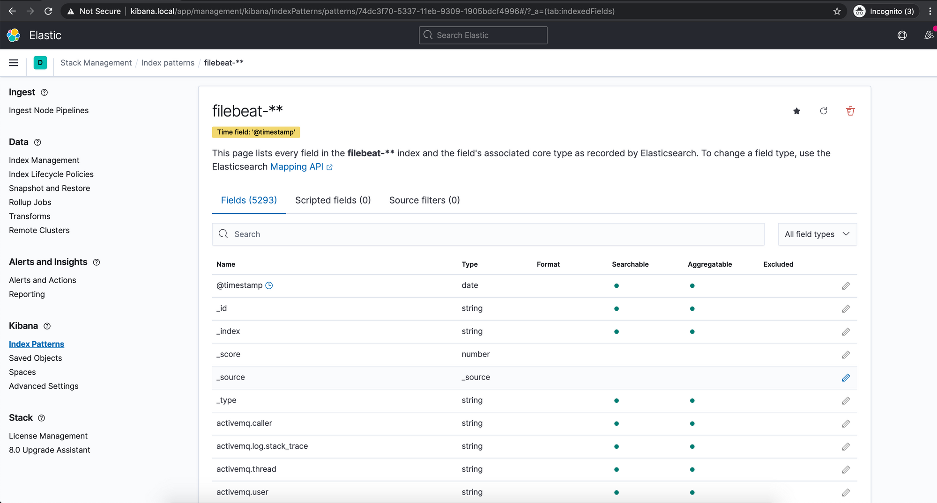
Task: Click the Name column header
Action: point(226,264)
